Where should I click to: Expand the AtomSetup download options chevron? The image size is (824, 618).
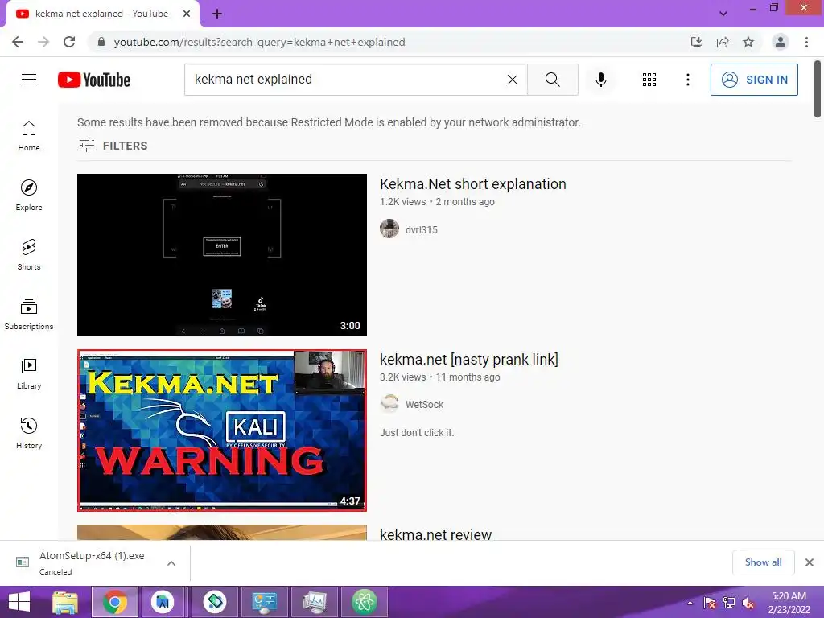171,562
